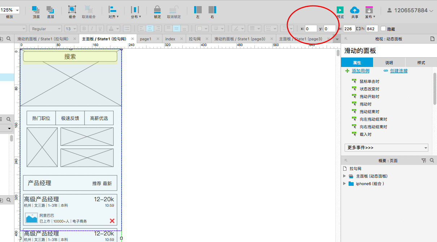Image resolution: width=437 pixels, height=242 pixels.
Task: Select the 拉勾网 page in outline
Action: coord(355,169)
